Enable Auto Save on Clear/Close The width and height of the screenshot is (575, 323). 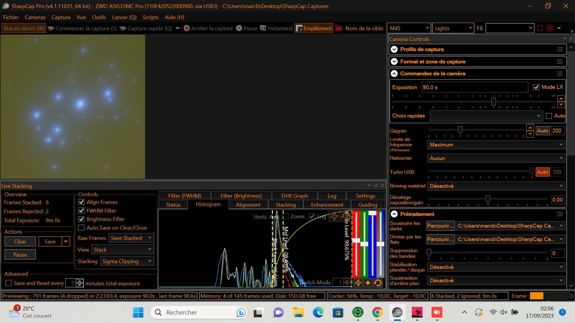(81, 228)
